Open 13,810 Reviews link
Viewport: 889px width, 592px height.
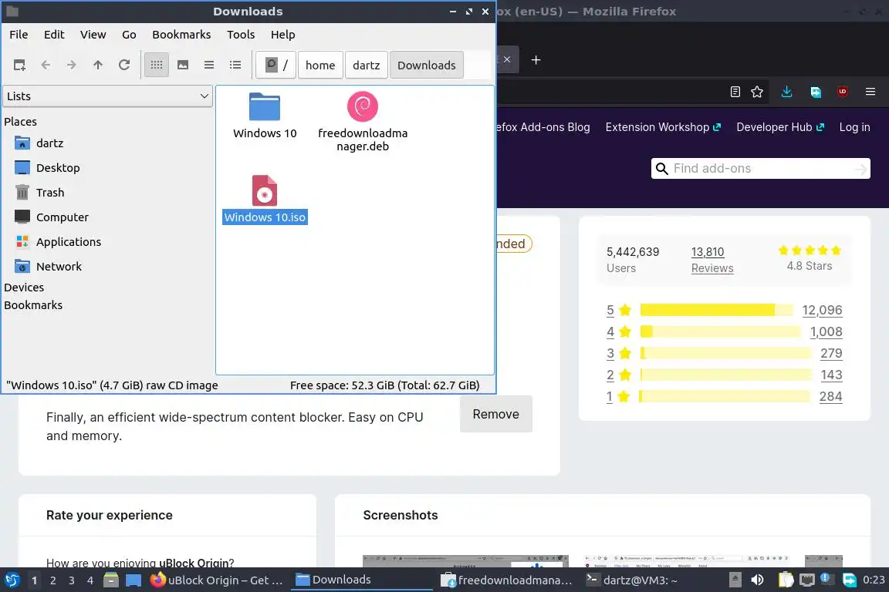[712, 260]
